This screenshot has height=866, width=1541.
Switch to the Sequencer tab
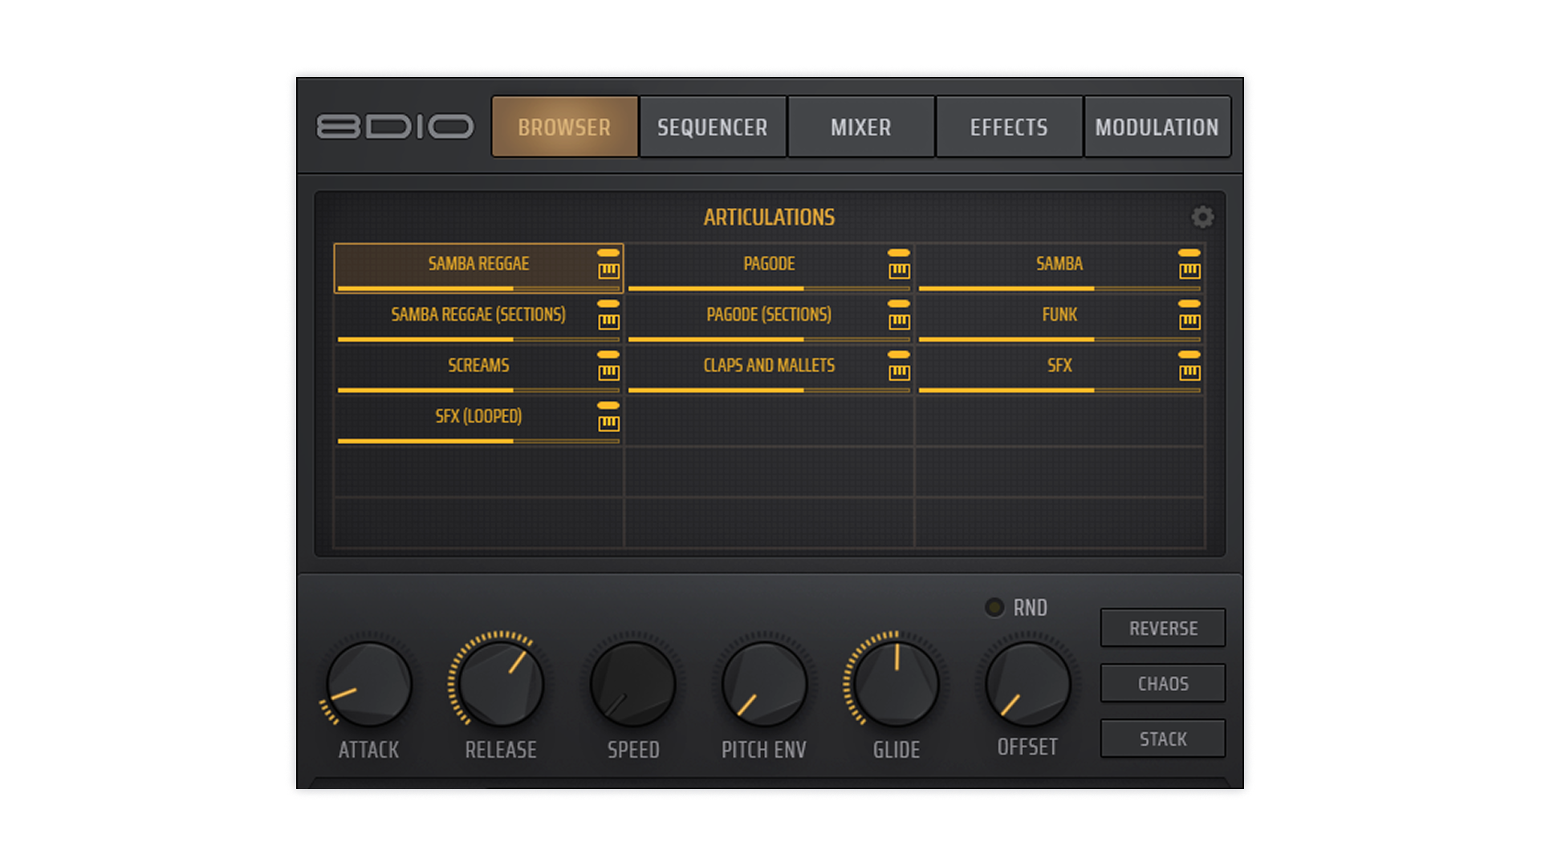click(x=712, y=127)
